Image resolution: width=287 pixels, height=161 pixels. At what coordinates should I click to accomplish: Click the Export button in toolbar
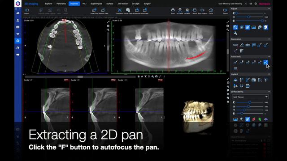[225, 11]
